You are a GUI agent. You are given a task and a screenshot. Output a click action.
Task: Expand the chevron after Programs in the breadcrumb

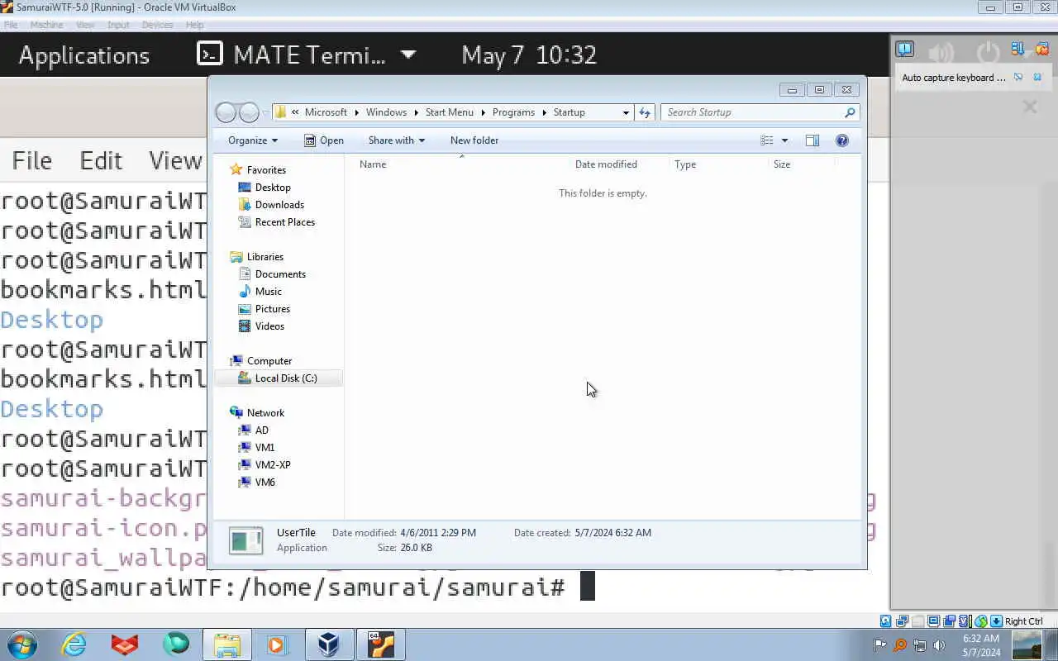(544, 112)
